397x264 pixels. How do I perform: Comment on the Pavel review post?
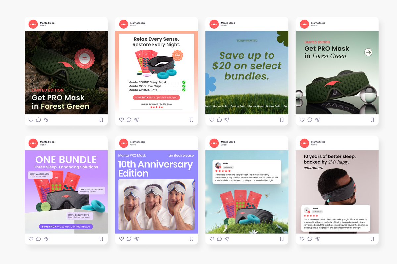point(219,239)
